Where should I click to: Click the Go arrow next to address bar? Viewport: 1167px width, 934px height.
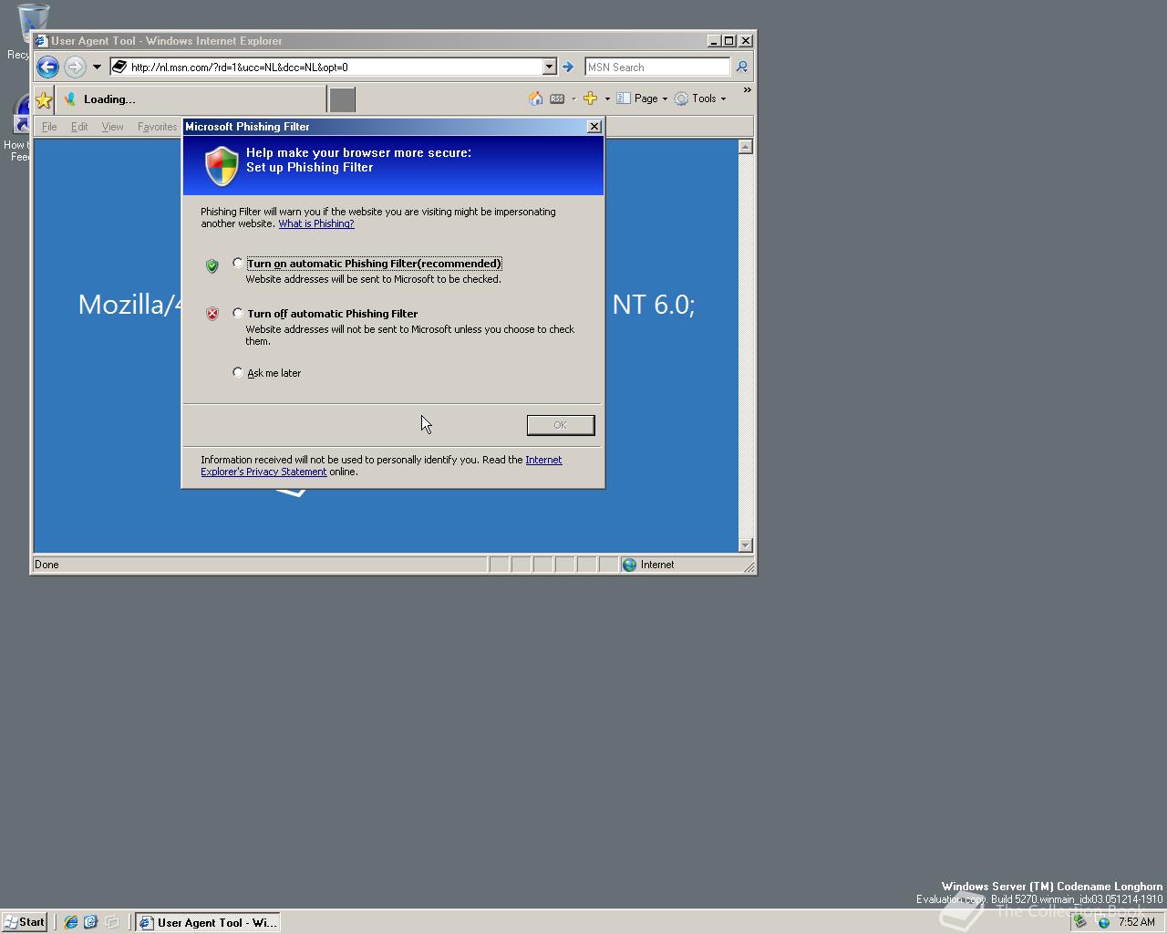pos(568,67)
